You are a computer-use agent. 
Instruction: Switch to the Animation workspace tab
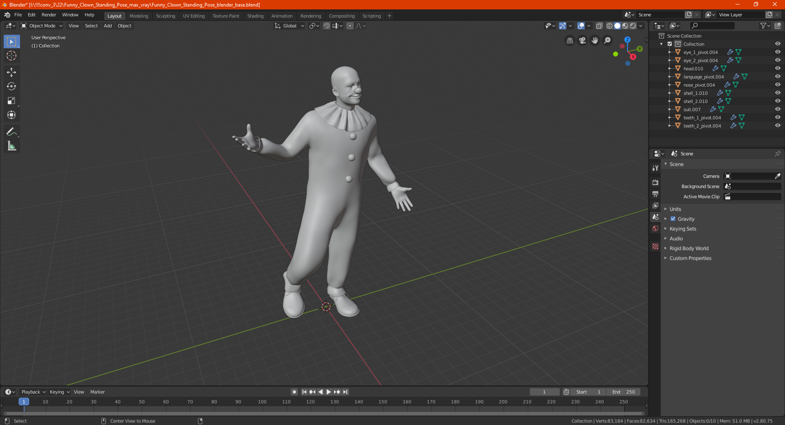(x=282, y=16)
